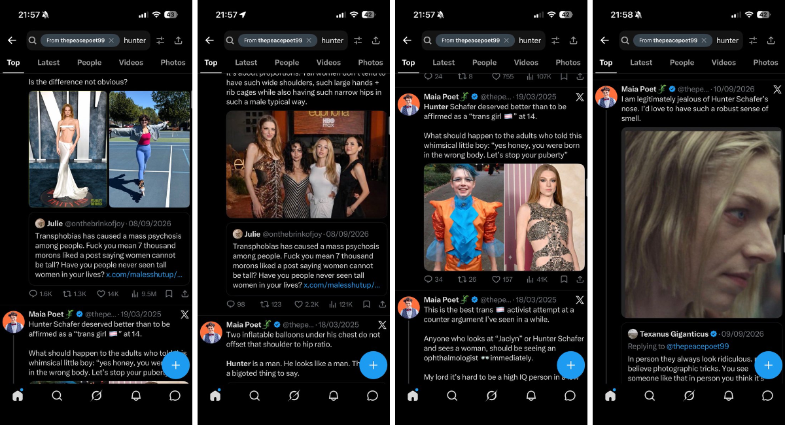Bookmark the post with 9.5M views

click(169, 294)
